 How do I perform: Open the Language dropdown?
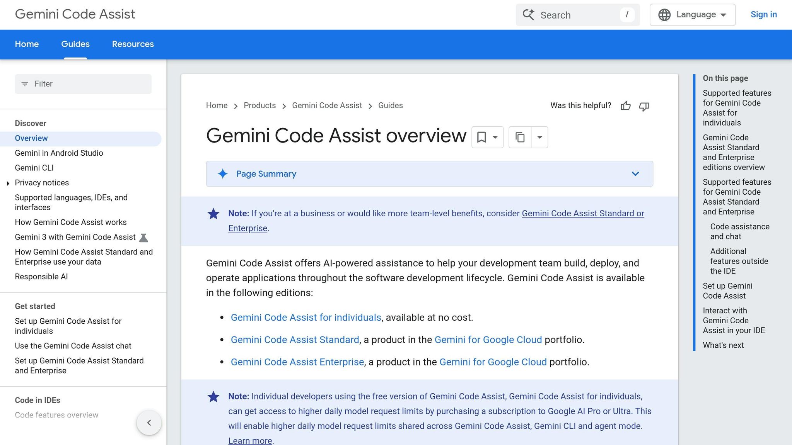(692, 15)
